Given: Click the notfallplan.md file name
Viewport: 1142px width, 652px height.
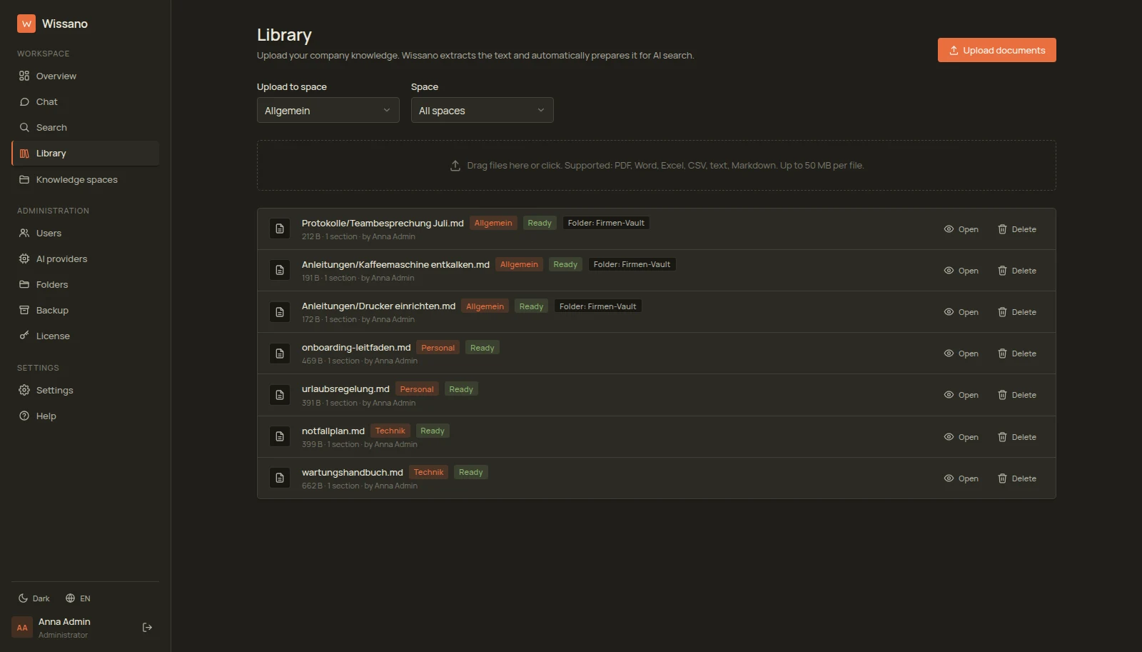Looking at the screenshot, I should 333,431.
